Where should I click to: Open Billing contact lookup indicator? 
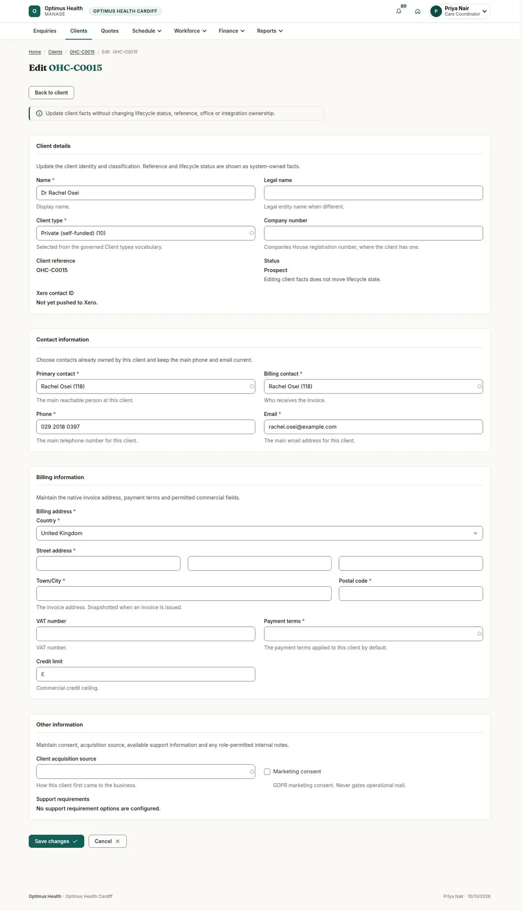pos(479,387)
